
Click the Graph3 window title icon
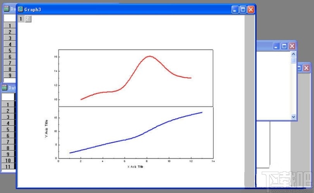tap(21, 9)
